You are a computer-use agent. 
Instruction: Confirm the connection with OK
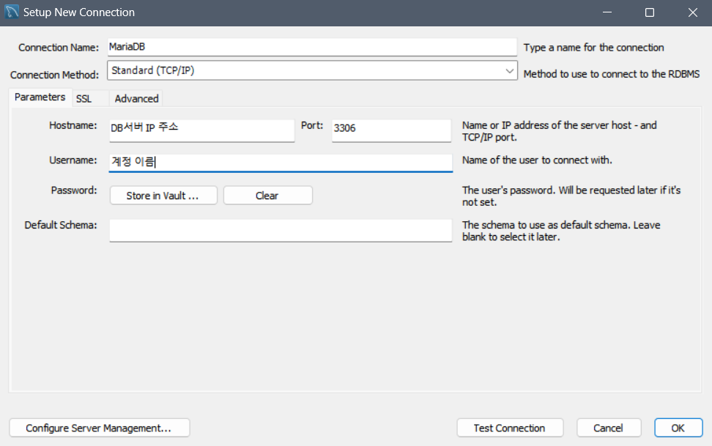678,428
